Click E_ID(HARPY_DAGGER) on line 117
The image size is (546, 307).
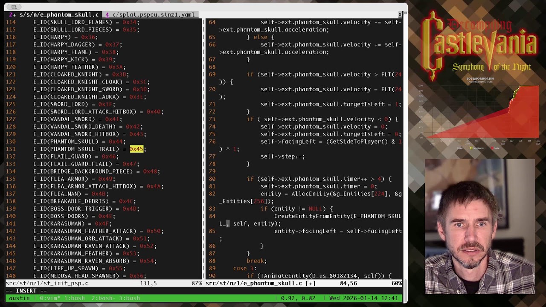(64, 44)
